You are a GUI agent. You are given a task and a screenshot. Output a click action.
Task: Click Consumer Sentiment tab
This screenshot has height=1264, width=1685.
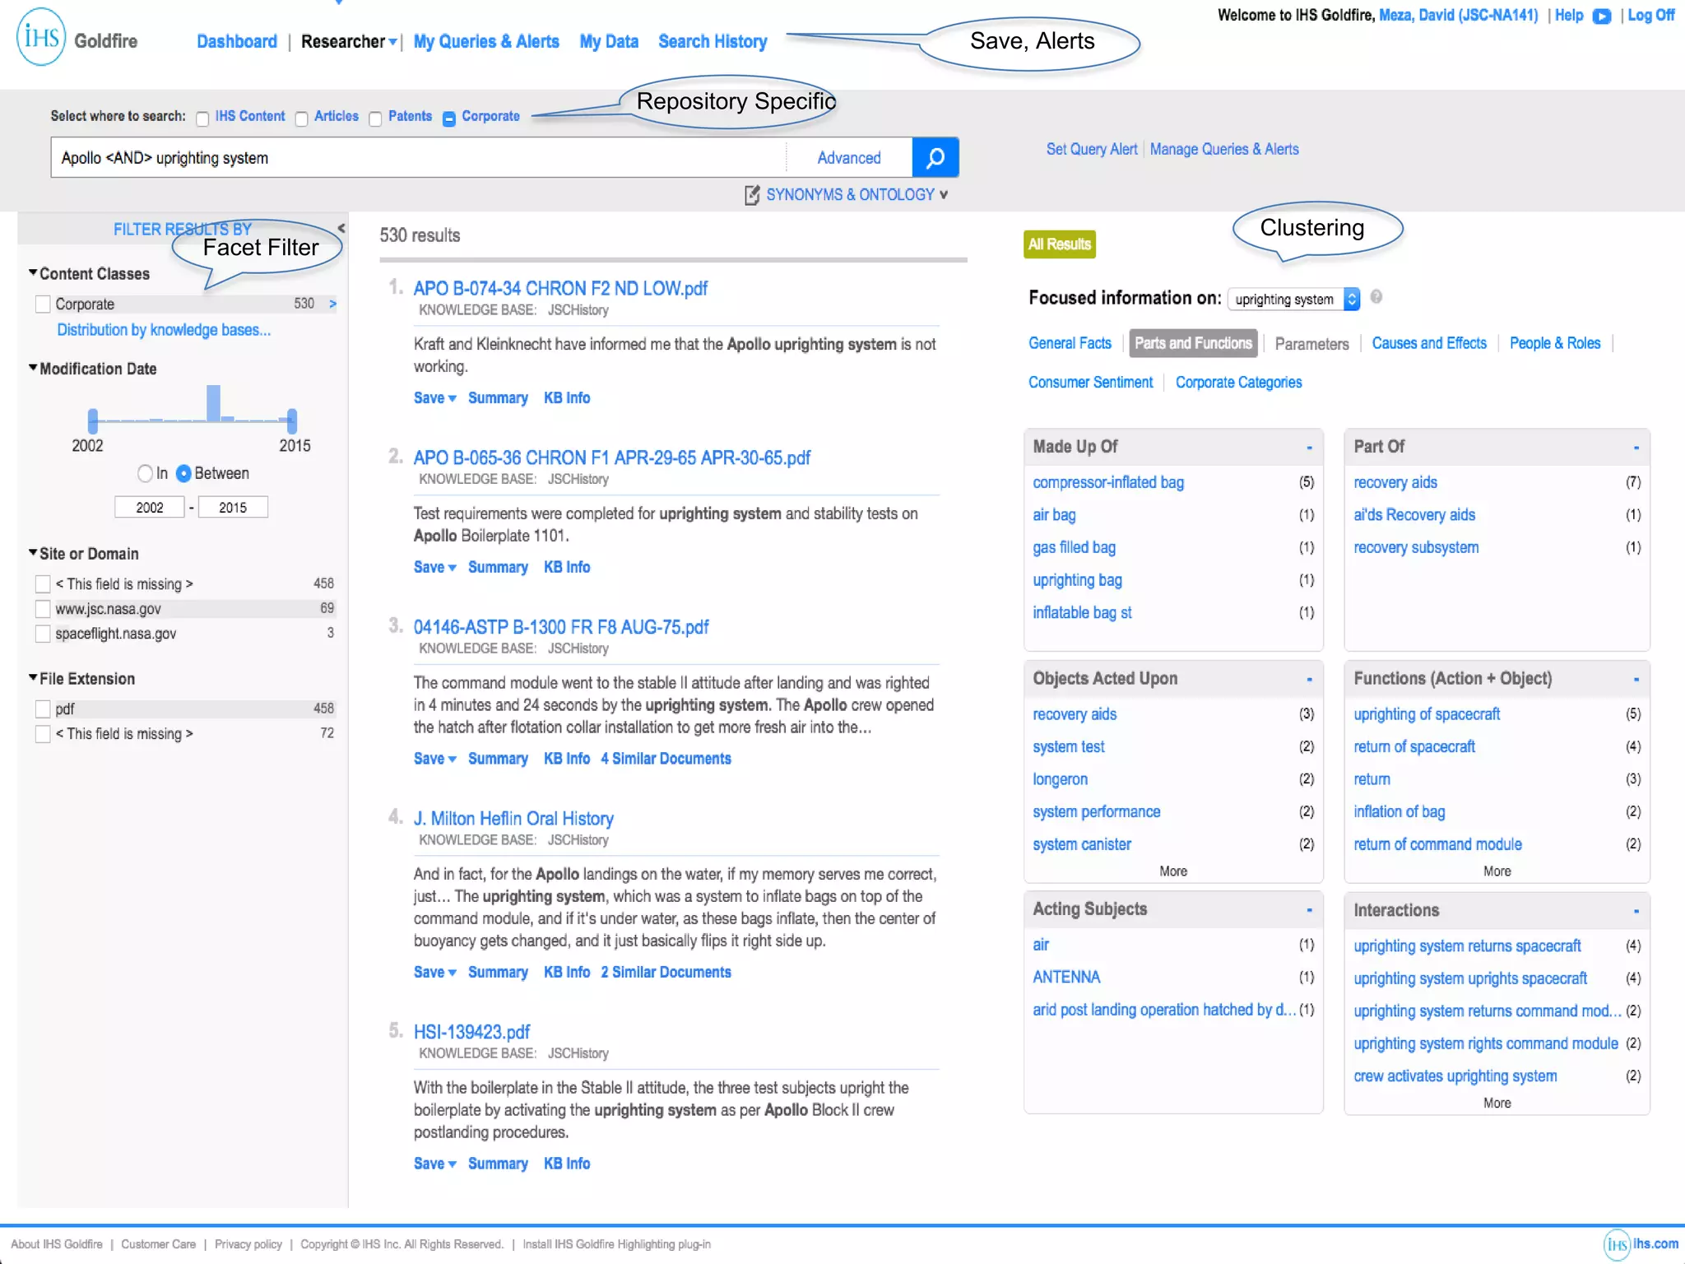point(1090,383)
